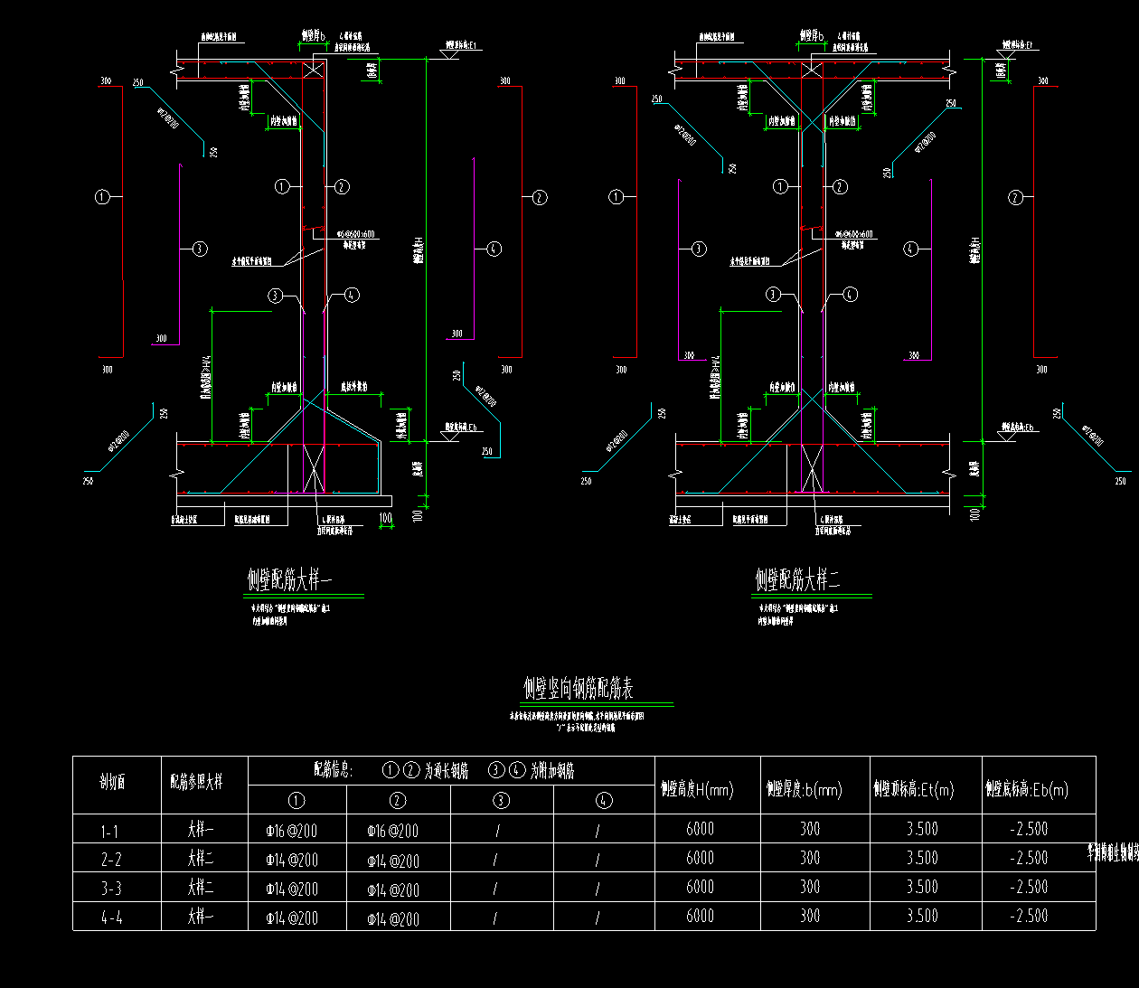Click the 6000 height value in row 1-1
Viewport: 1139px width, 988px height.
[701, 829]
